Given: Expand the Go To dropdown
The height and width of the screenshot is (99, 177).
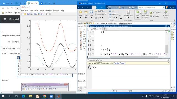Looking at the screenshot, I should pyautogui.click(x=117, y=14).
